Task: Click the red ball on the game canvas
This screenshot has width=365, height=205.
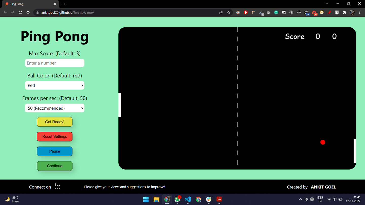Action: pos(323,142)
